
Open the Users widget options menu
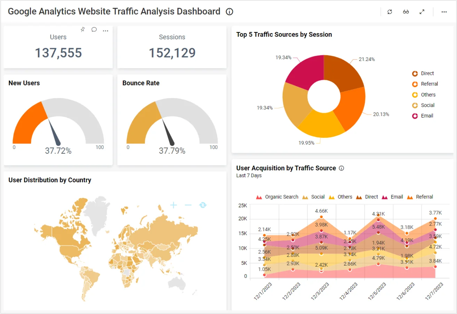coord(105,31)
